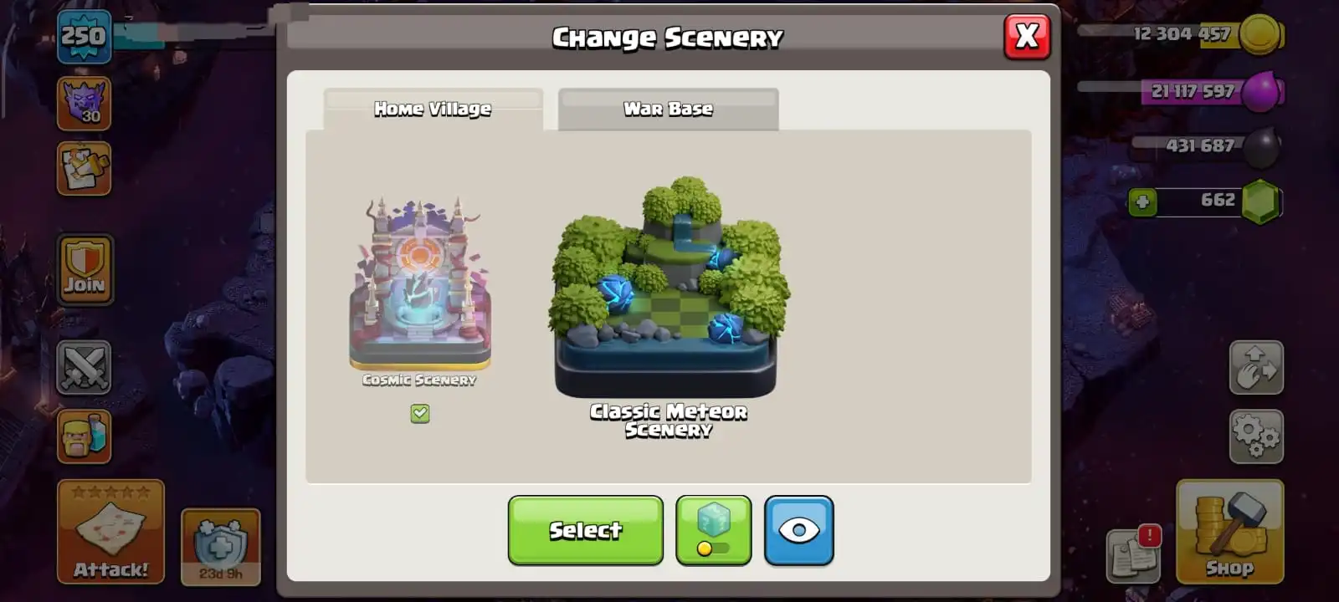Open the settings gears icon
The width and height of the screenshot is (1339, 602).
point(1256,436)
